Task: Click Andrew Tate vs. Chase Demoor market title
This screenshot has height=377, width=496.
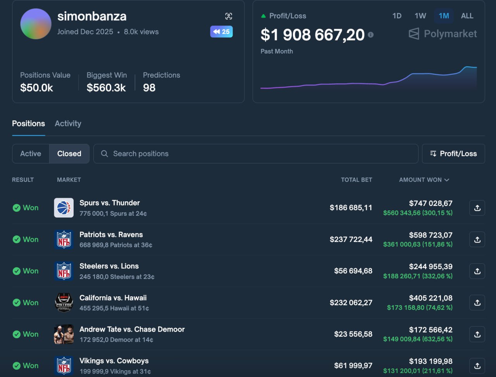Action: coord(132,329)
